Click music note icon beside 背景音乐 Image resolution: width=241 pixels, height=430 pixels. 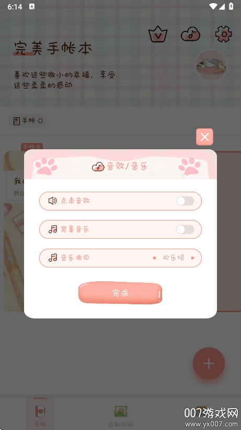pos(53,229)
